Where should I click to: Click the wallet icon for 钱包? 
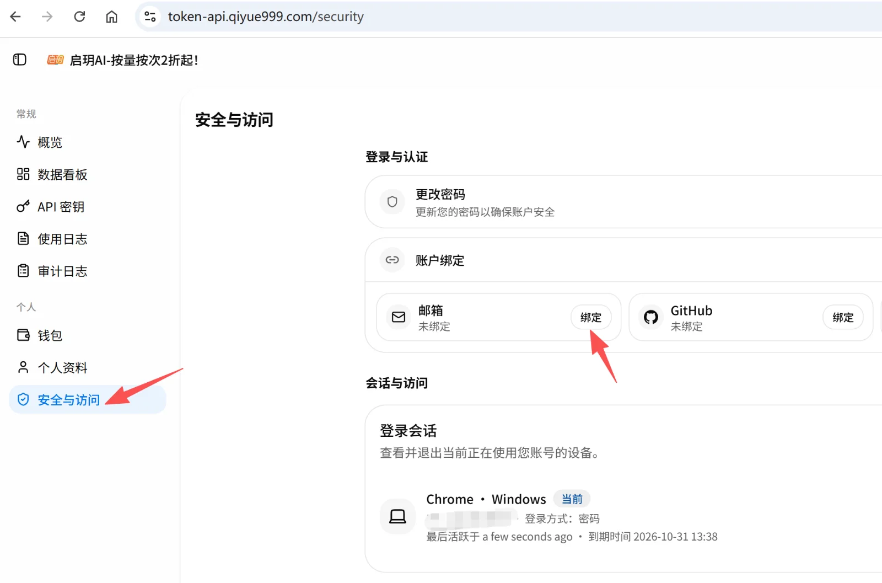pyautogui.click(x=23, y=335)
